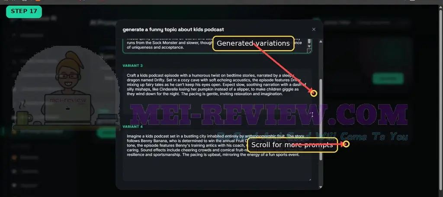Click inside the Variant 4 Benny Banana text box
The image size is (443, 197).
point(217,156)
